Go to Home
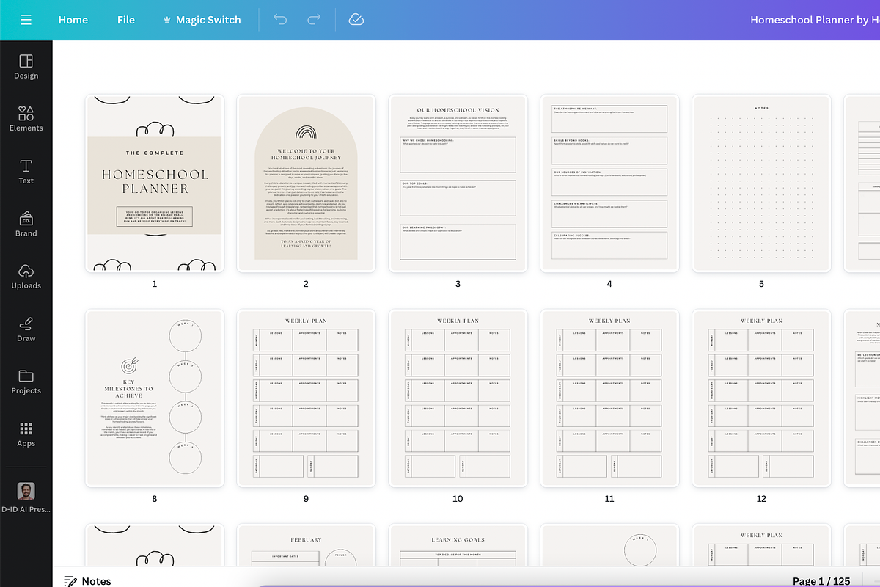The width and height of the screenshot is (880, 587). (x=73, y=20)
